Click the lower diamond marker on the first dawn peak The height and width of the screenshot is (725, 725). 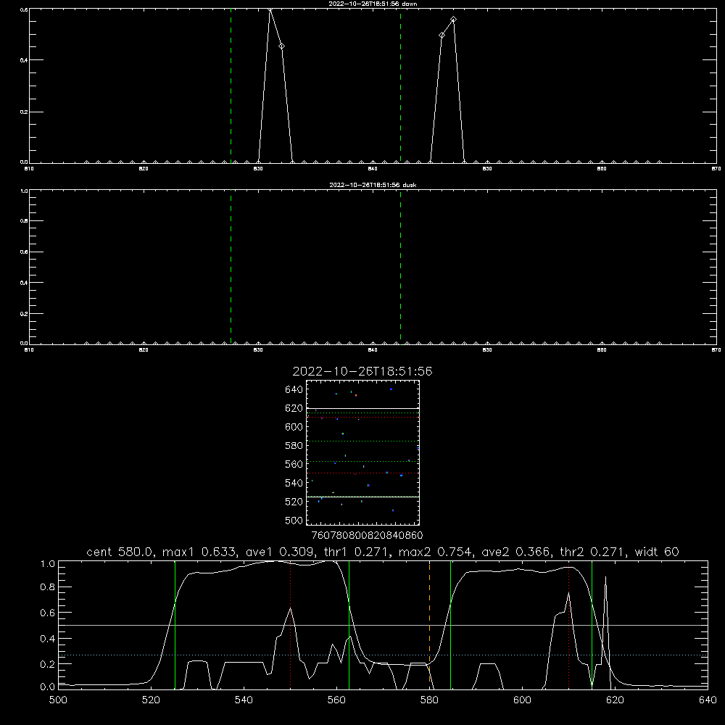tap(281, 46)
